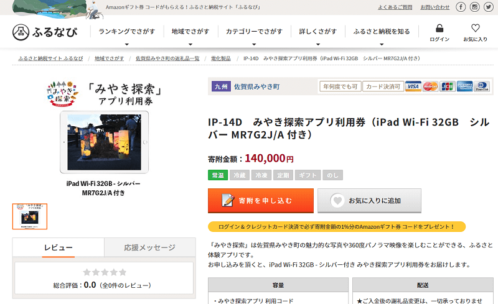Click the 配送 table header
The height and width of the screenshot is (304, 498).
pyautogui.click(x=423, y=285)
